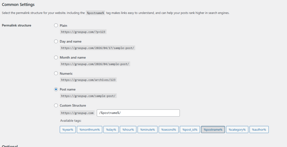Add the %post_id% tag
This screenshot has height=147, width=287.
coord(190,130)
